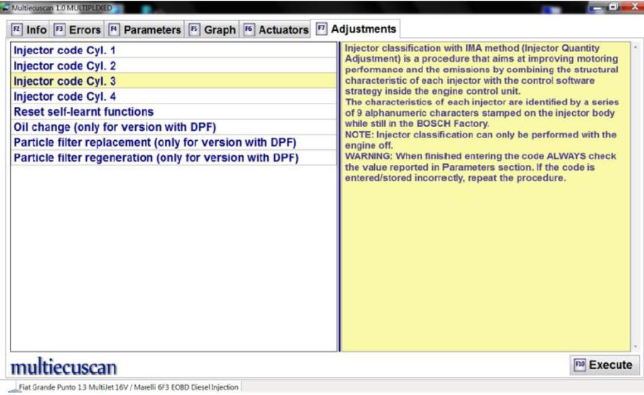Select the Adjustments tab
Image resolution: width=644 pixels, height=395 pixels.
(356, 29)
